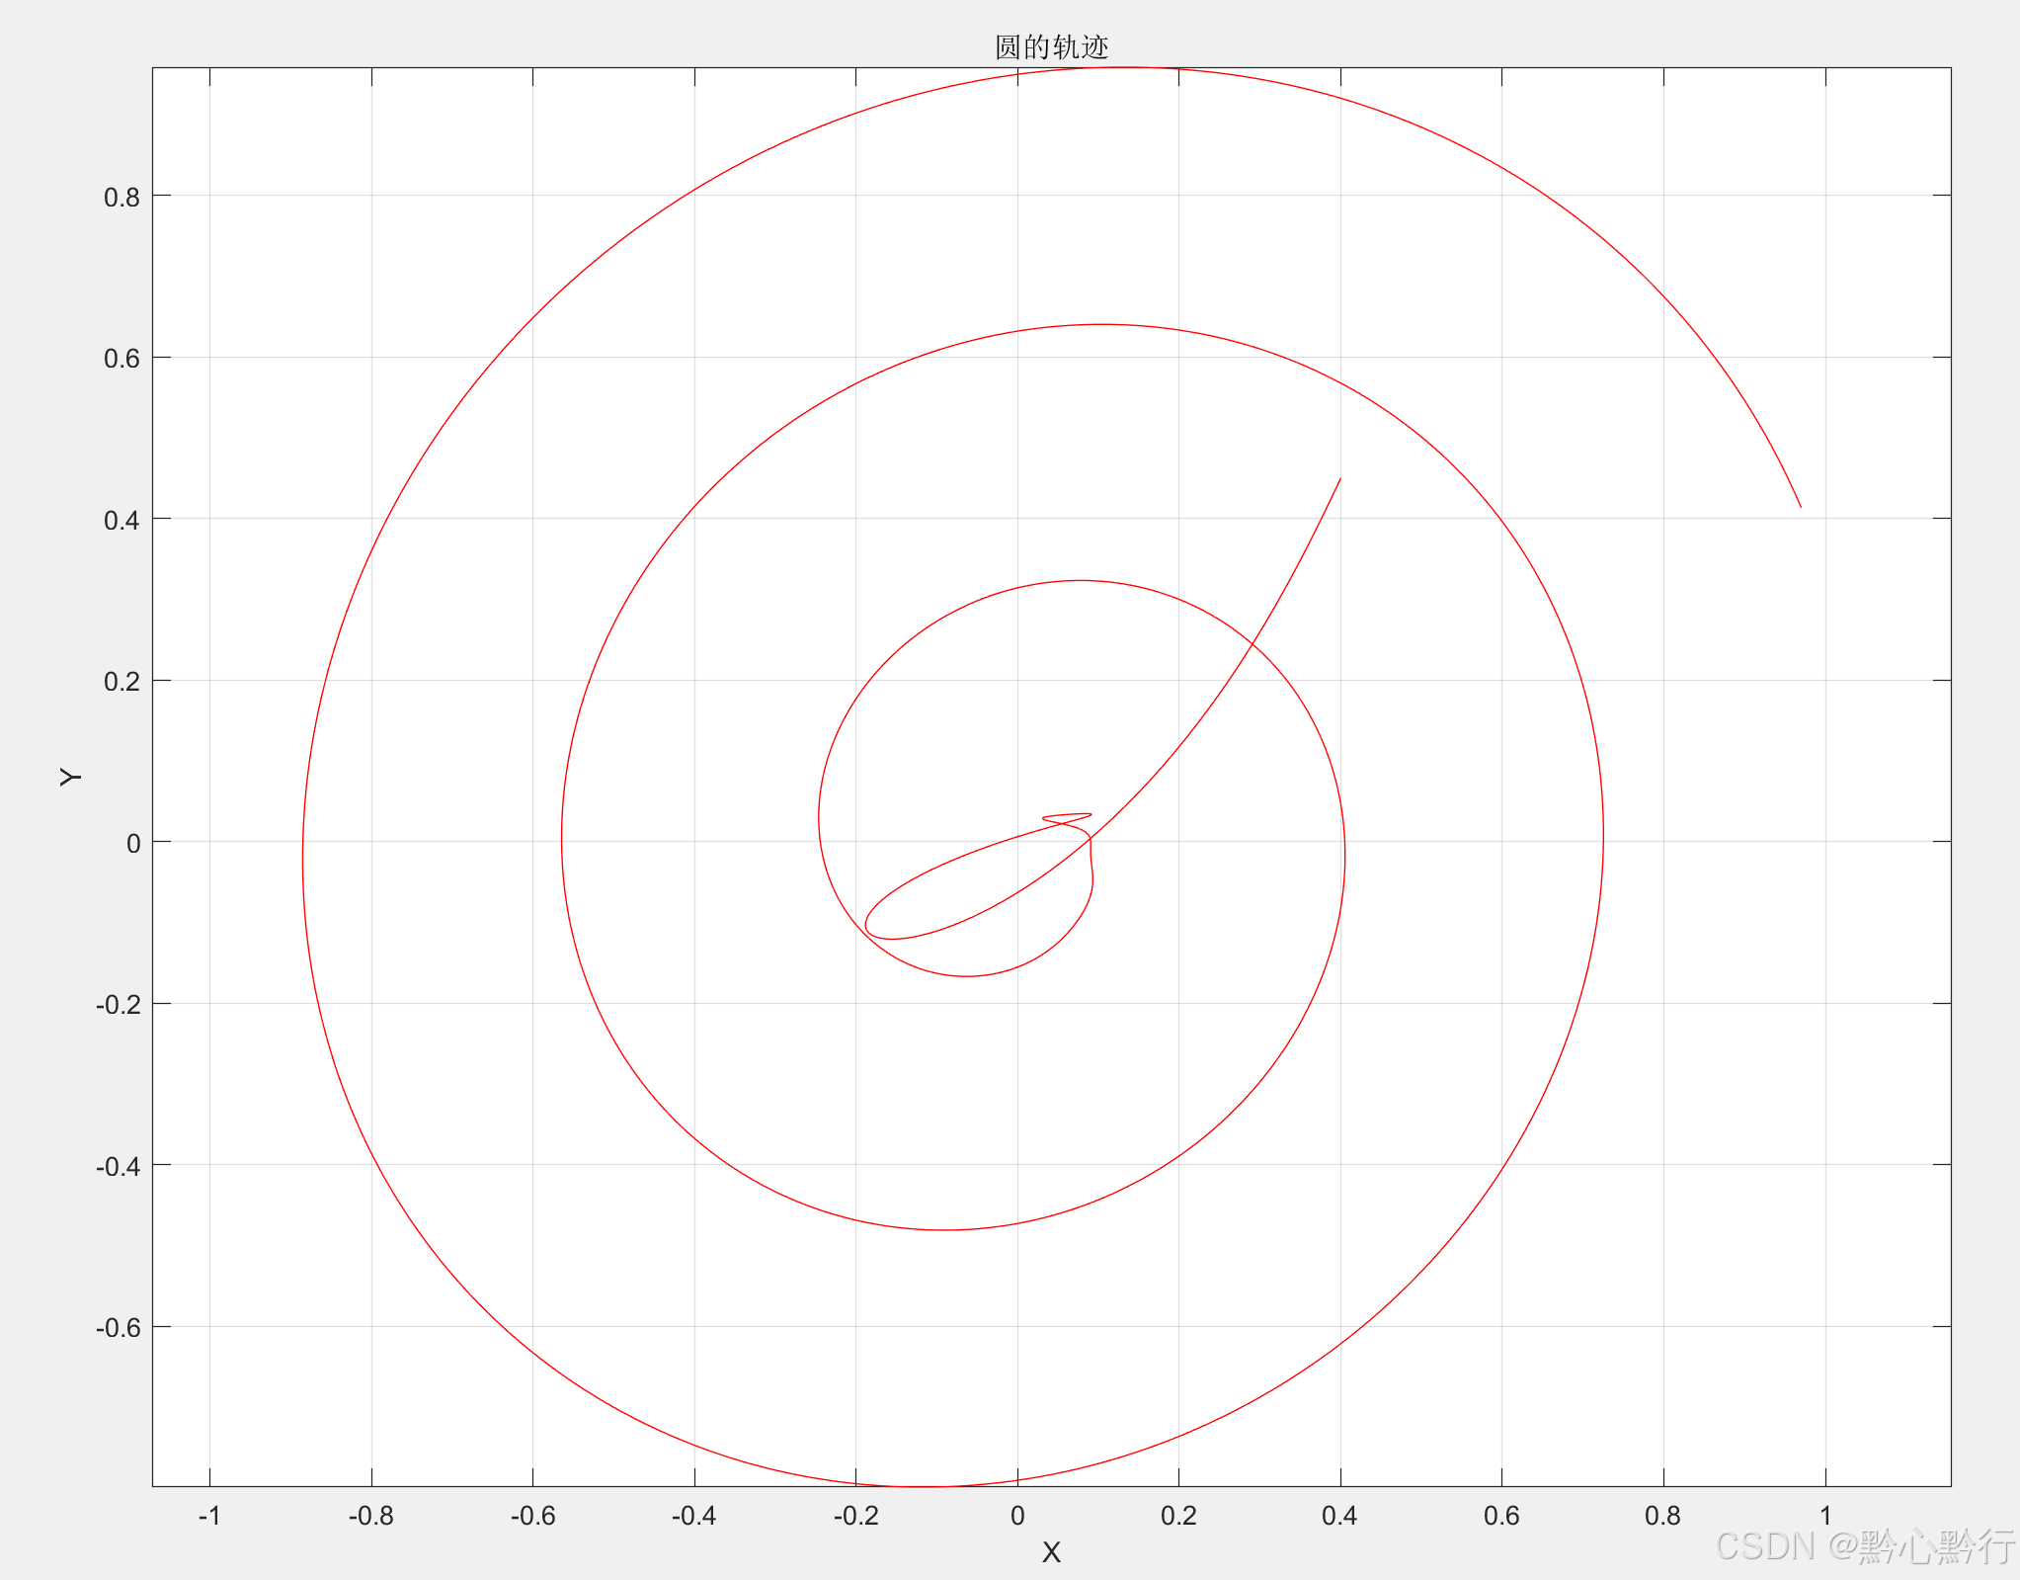Screen dimensions: 2020x1580
Task: Click x-axis tick label -0.8
Action: click(370, 1516)
